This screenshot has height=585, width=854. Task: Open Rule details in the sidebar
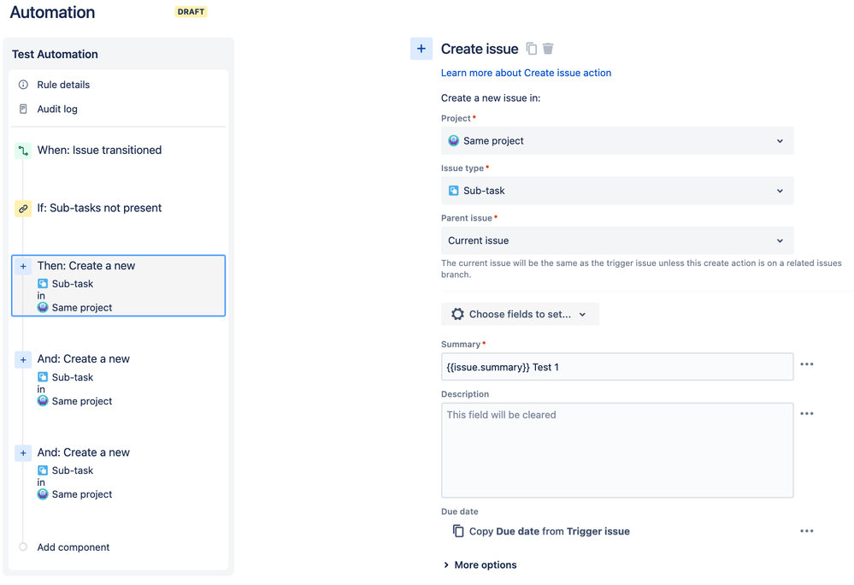pyautogui.click(x=63, y=85)
